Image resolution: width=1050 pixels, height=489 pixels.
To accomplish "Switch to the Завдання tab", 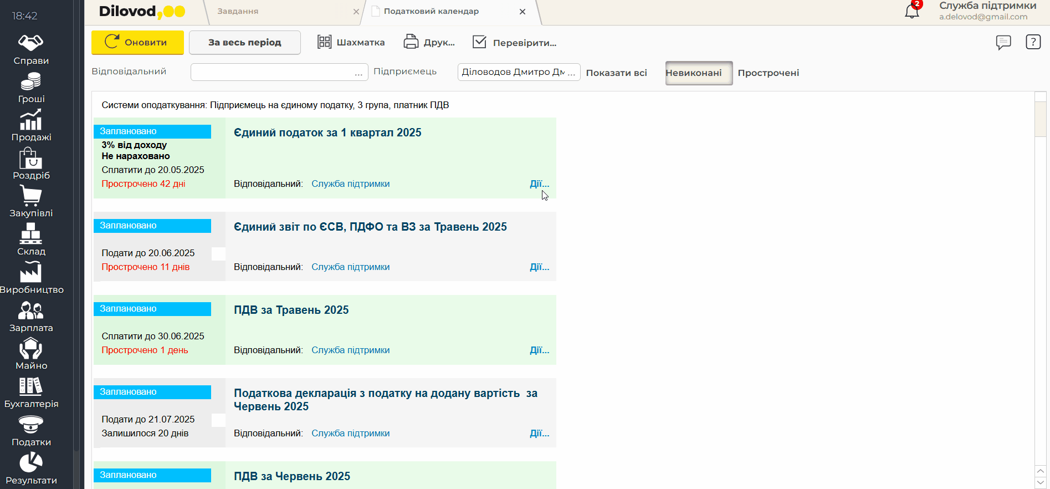I will (238, 11).
